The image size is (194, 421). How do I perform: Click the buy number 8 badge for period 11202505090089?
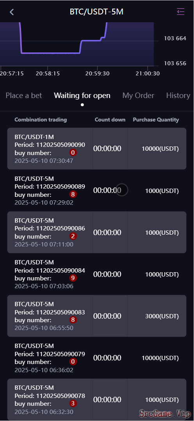click(73, 194)
